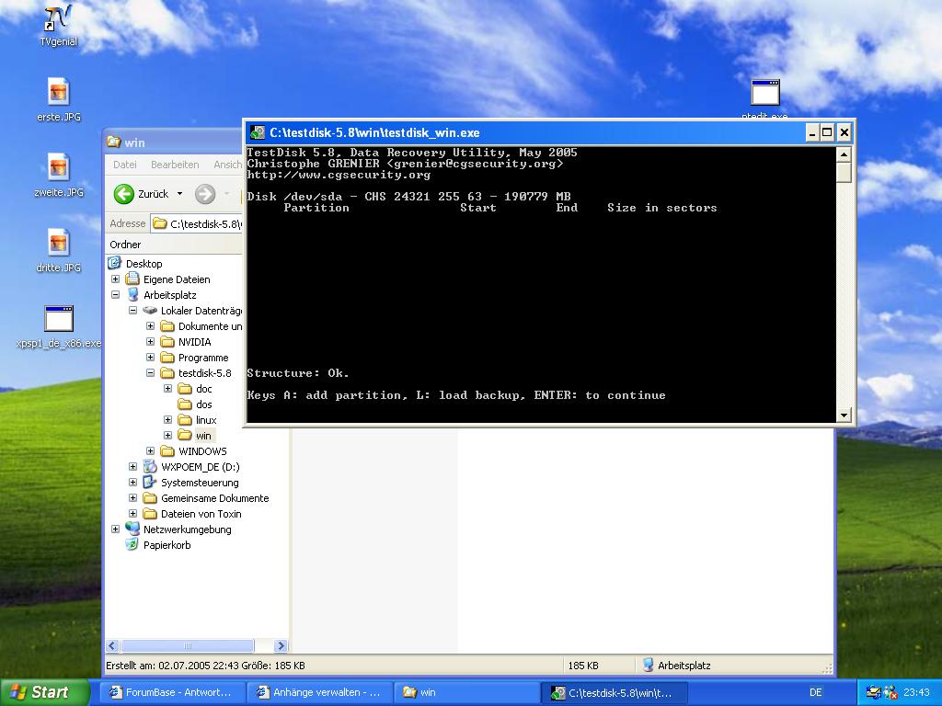Click the win Explorer title bar
The image size is (942, 706).
[x=173, y=142]
